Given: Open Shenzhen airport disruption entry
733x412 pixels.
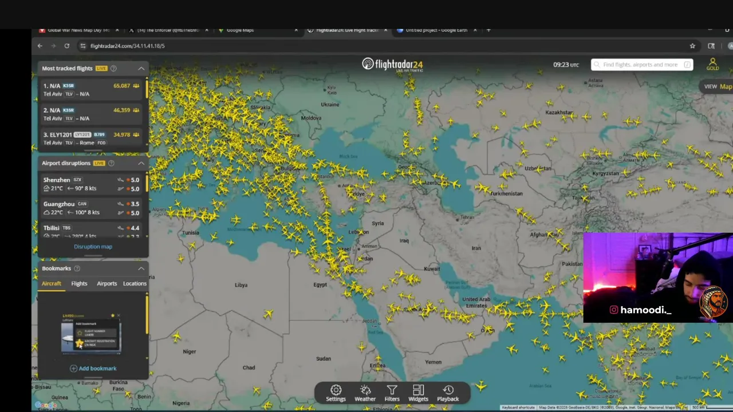Looking at the screenshot, I should pyautogui.click(x=92, y=184).
